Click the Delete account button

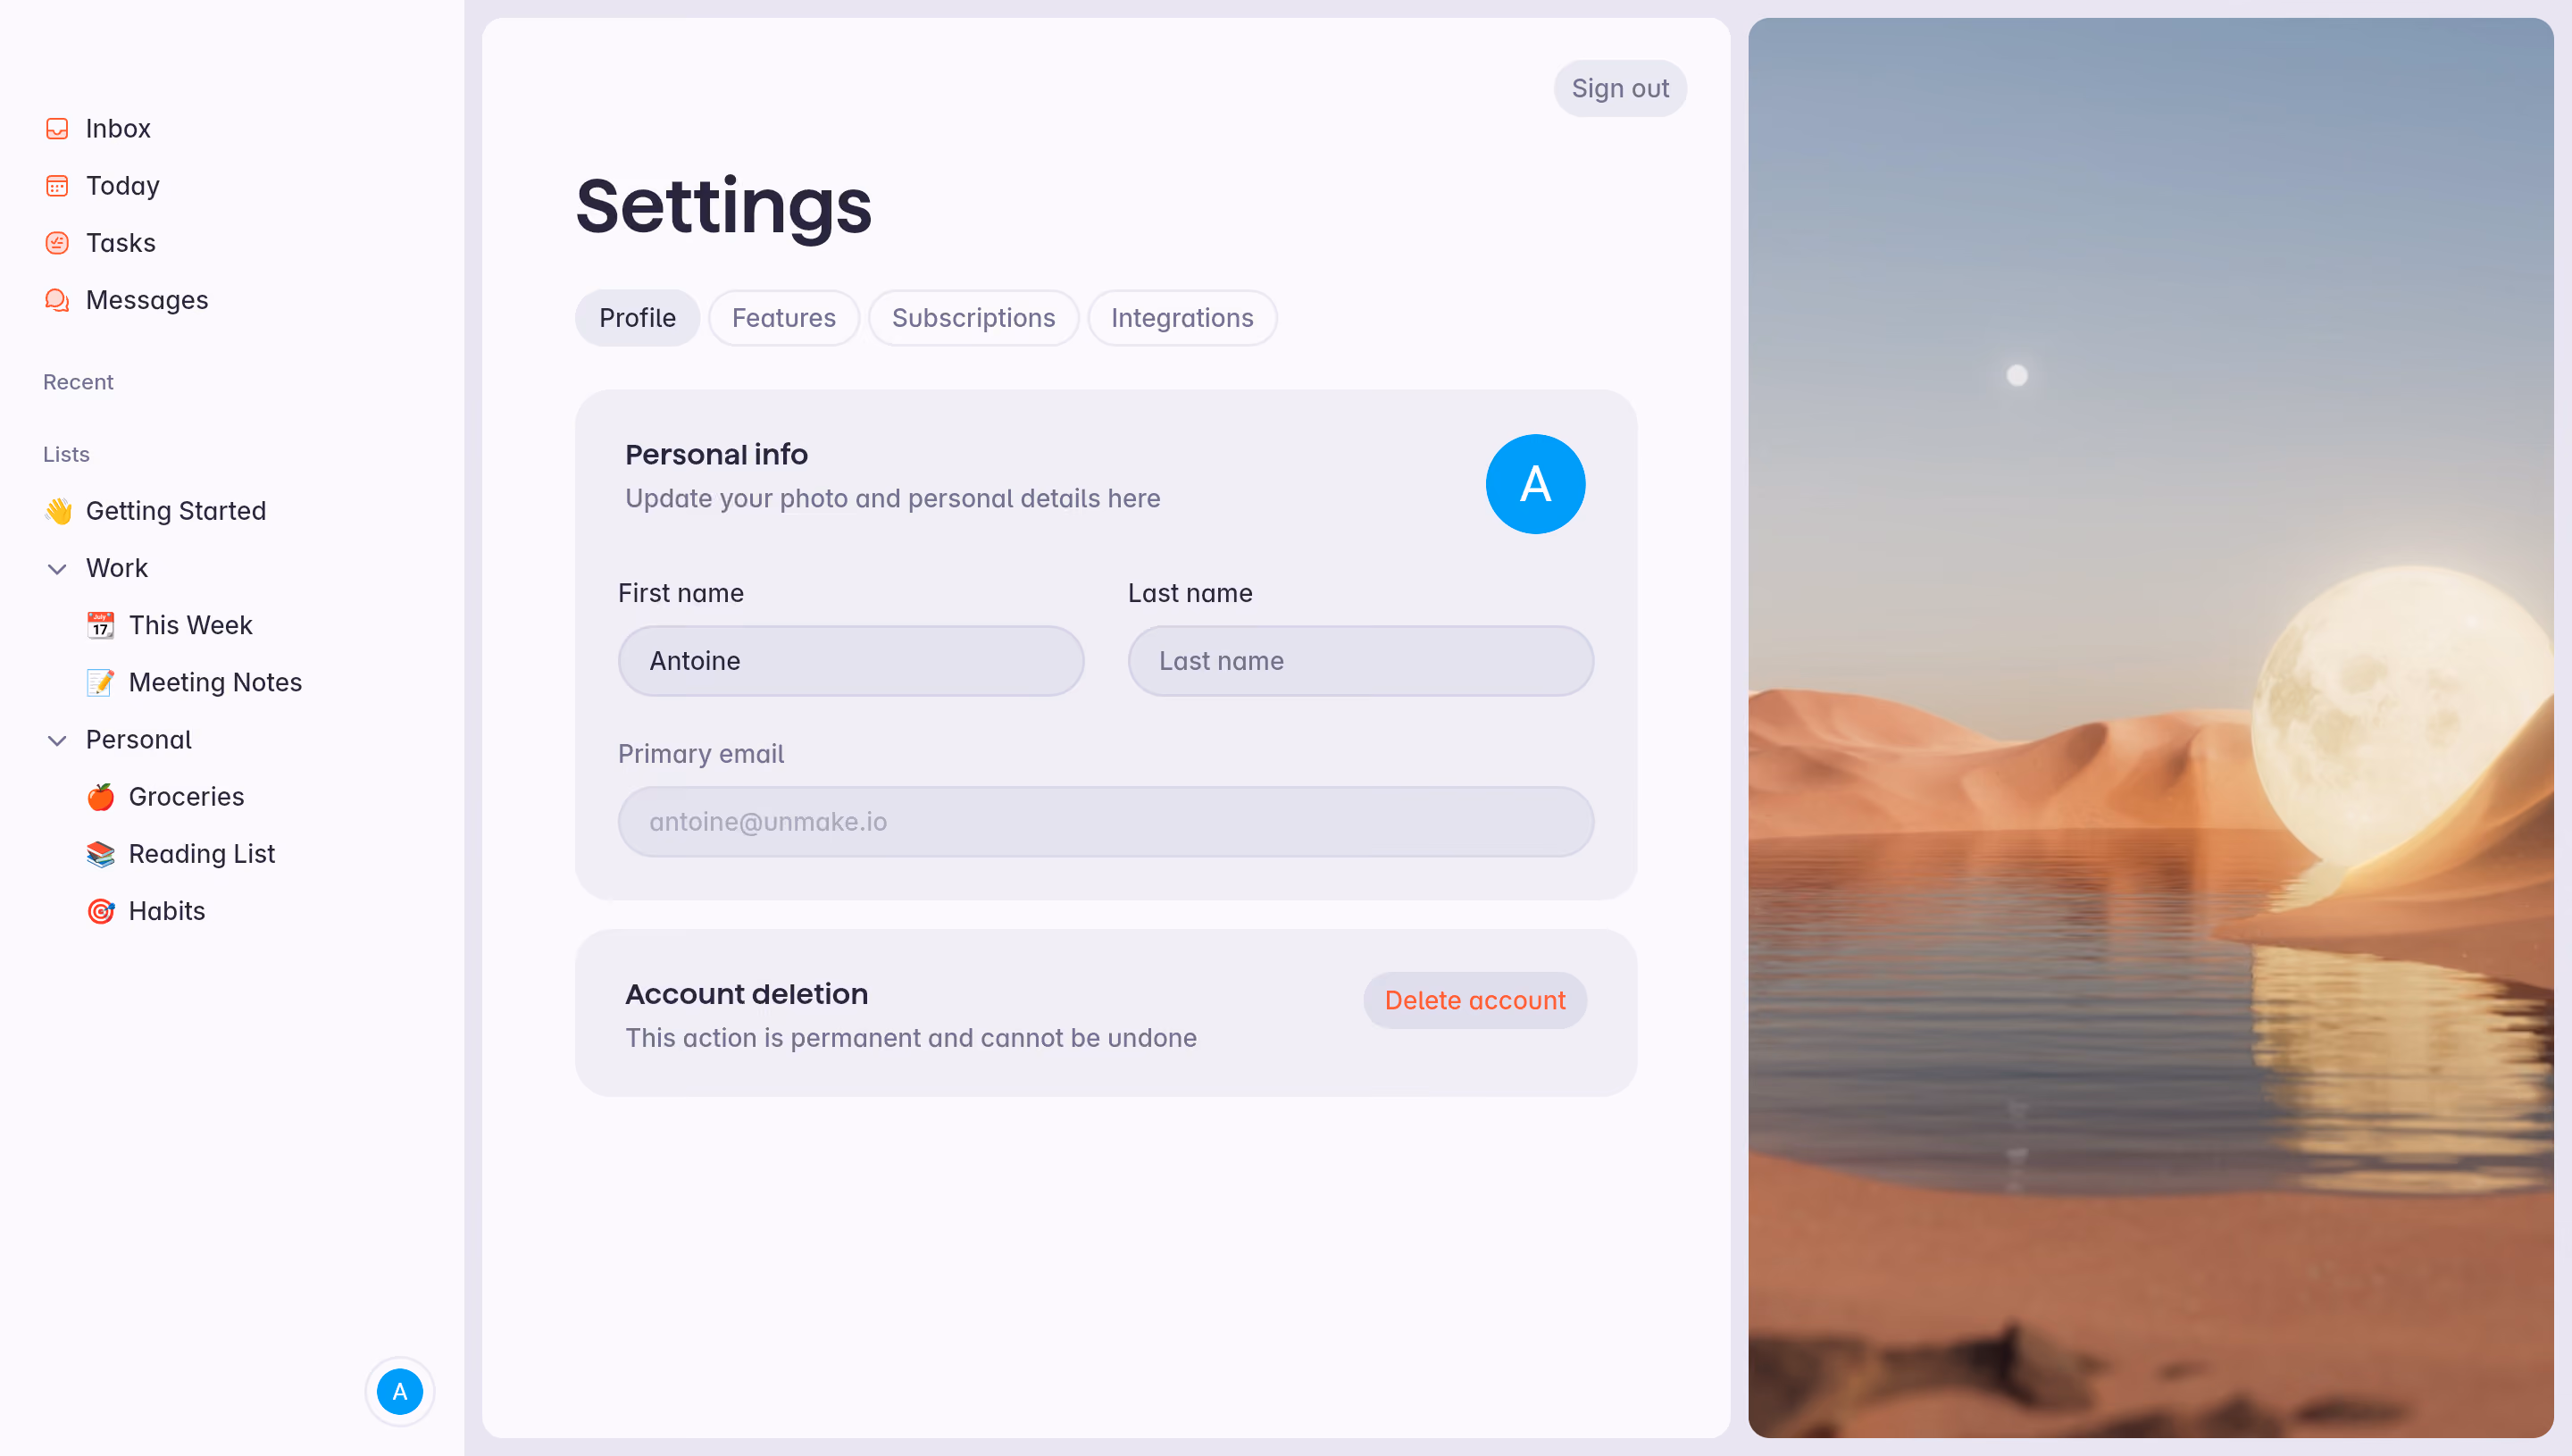[1475, 1000]
